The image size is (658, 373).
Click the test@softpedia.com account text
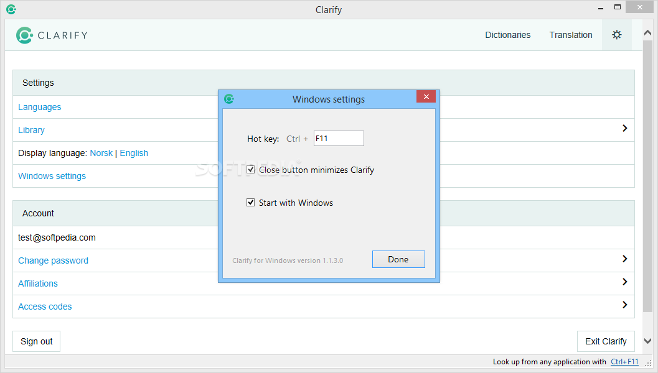tap(57, 237)
